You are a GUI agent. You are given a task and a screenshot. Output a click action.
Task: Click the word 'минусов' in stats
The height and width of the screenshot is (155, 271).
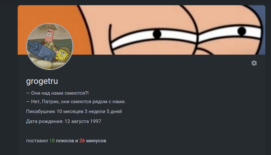[96, 141]
